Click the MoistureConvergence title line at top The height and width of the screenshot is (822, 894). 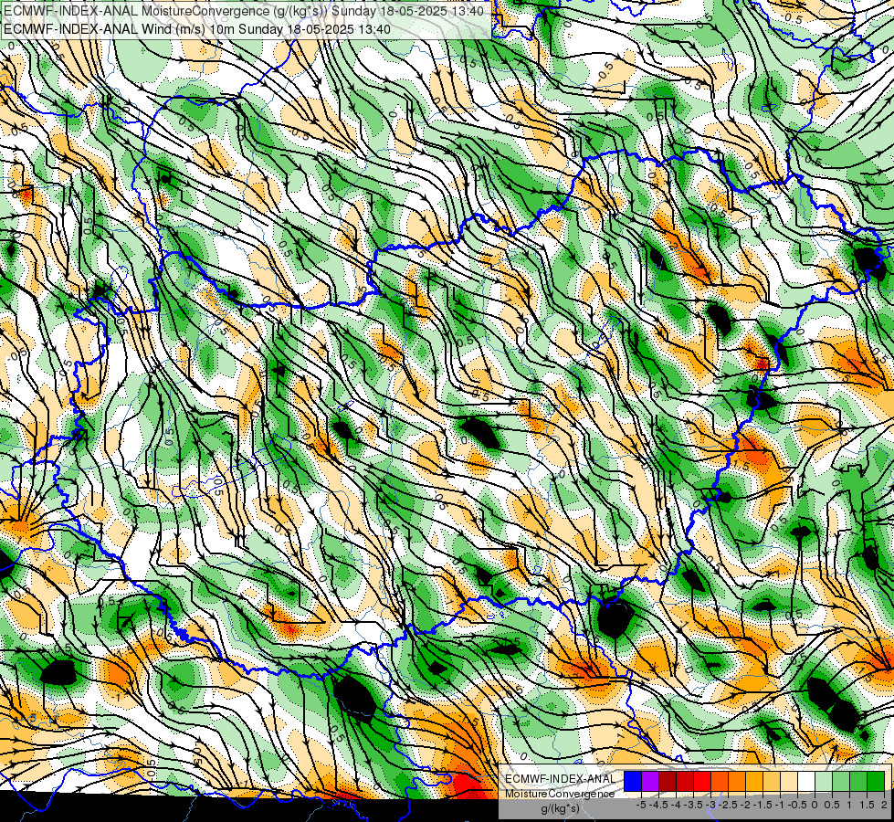point(244,11)
